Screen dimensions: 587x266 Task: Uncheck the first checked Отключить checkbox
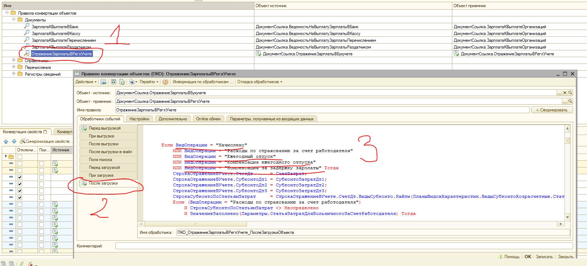(x=20, y=177)
